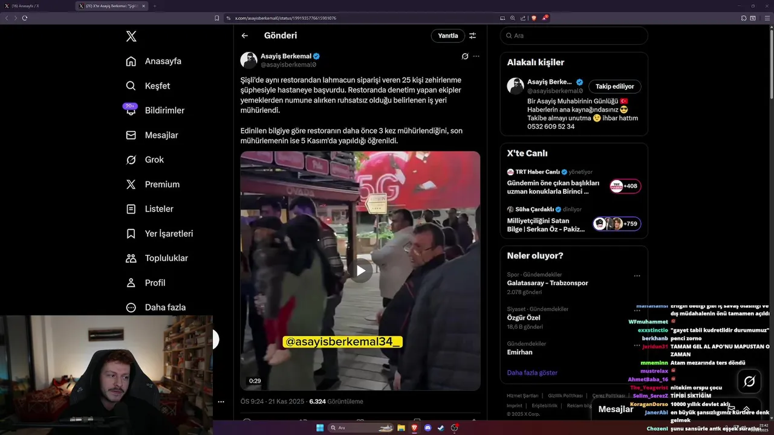Click the Yanıtla reply button
774x435 pixels.
448,36
